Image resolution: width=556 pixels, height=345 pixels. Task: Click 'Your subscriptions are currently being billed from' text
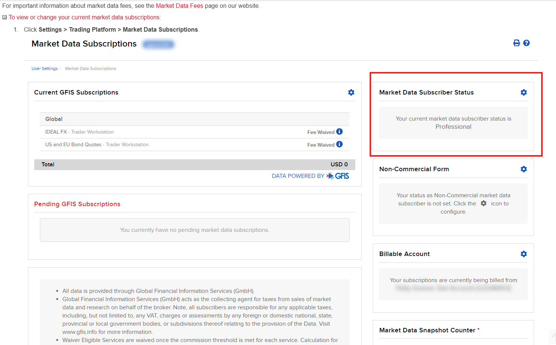coord(454,280)
